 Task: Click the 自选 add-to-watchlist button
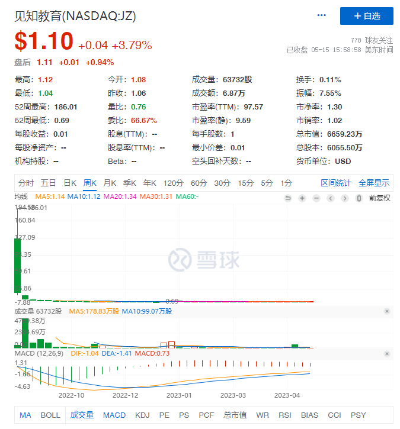point(367,16)
